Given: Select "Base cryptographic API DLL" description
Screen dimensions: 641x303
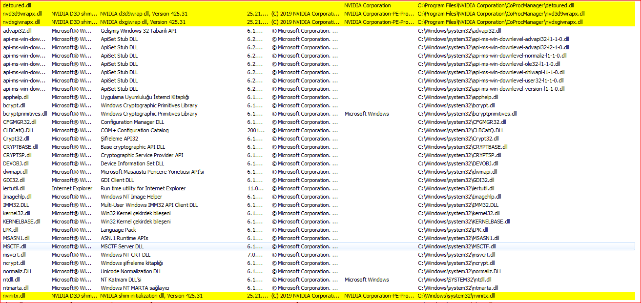Looking at the screenshot, I should click(x=133, y=147).
